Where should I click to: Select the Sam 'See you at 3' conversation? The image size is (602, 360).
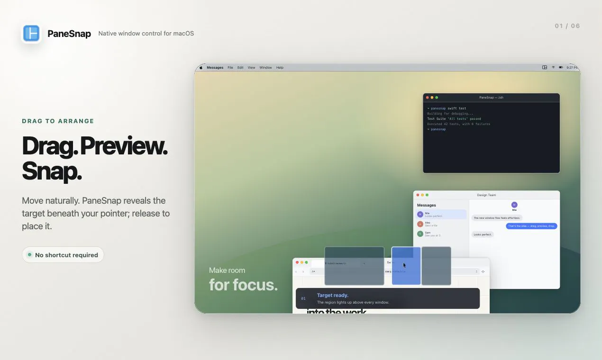tap(441, 234)
